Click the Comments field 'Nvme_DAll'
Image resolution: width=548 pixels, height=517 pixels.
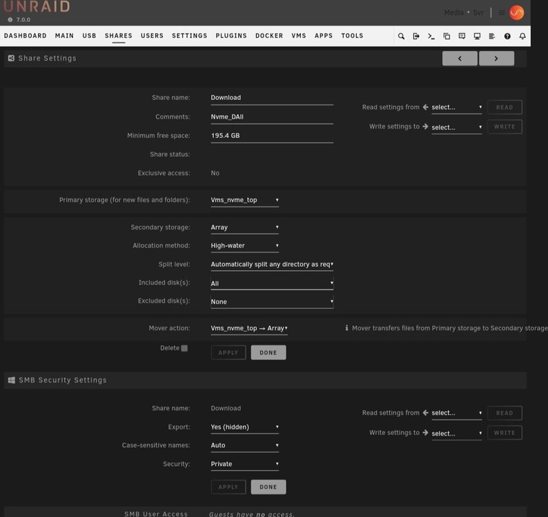(x=272, y=117)
